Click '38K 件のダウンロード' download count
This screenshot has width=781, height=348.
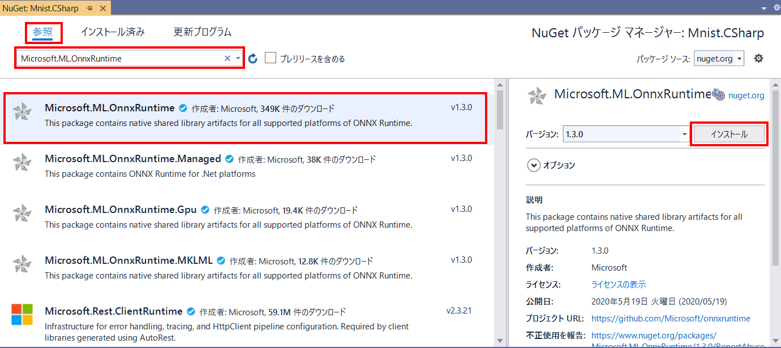click(341, 160)
